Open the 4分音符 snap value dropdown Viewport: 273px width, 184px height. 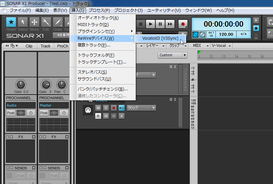coord(61,35)
